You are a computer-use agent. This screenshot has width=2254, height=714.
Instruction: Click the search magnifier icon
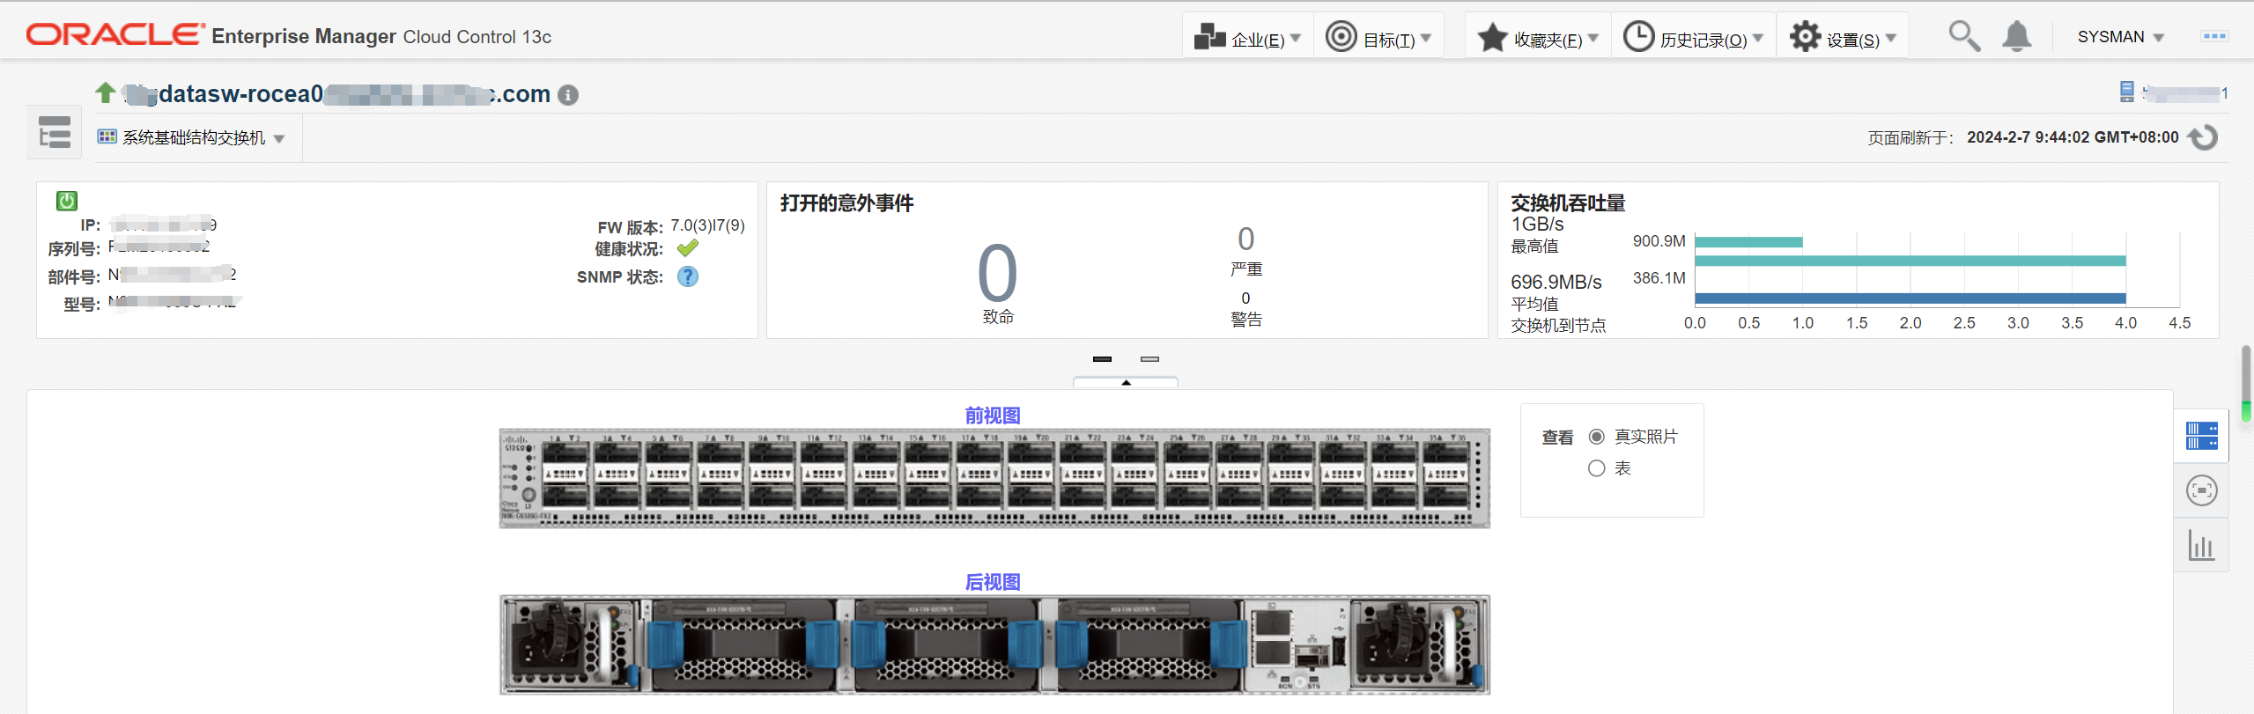click(x=1964, y=37)
